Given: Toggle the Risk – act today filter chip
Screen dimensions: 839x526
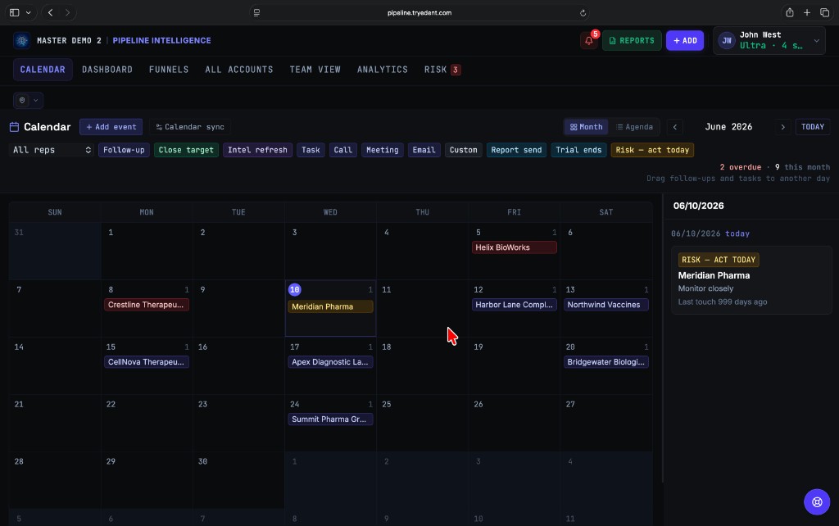Looking at the screenshot, I should (652, 150).
